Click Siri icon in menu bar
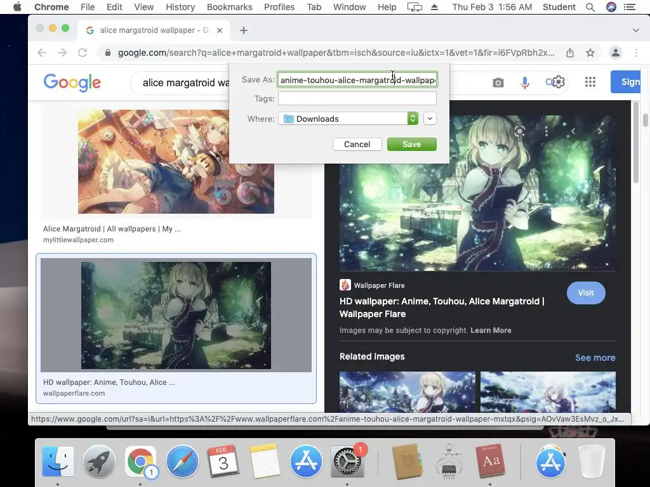Viewport: 650px width, 487px height. [x=611, y=7]
